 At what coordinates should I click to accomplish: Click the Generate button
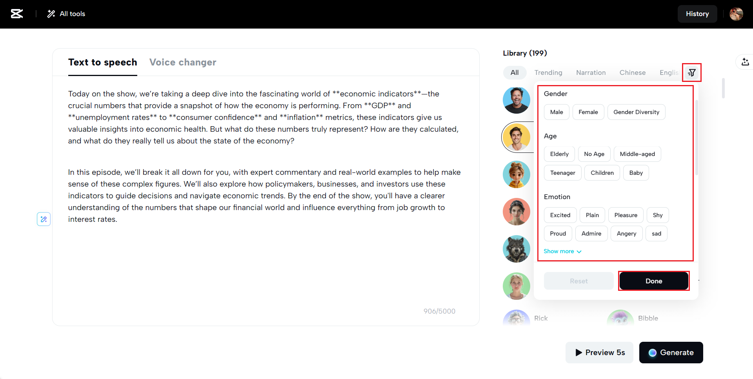[671, 352]
